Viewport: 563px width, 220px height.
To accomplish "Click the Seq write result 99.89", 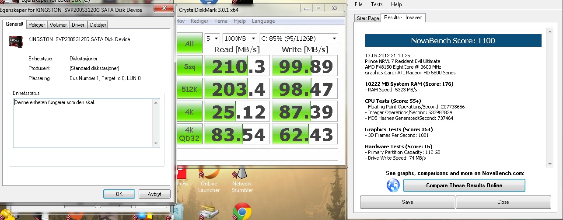I will 304,66.
